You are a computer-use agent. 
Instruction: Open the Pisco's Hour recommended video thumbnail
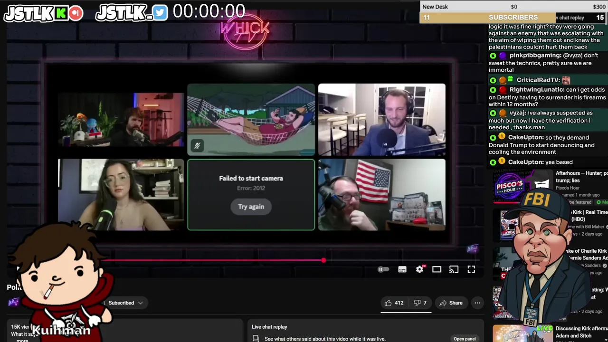click(522, 187)
